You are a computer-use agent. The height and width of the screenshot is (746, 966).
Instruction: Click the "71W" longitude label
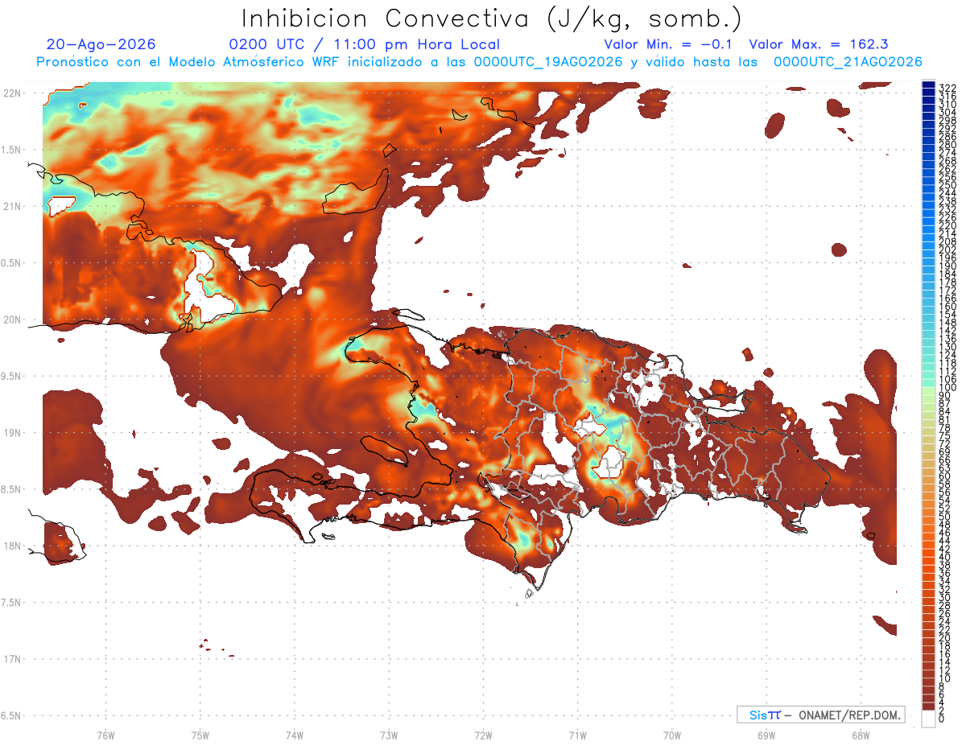tap(577, 735)
